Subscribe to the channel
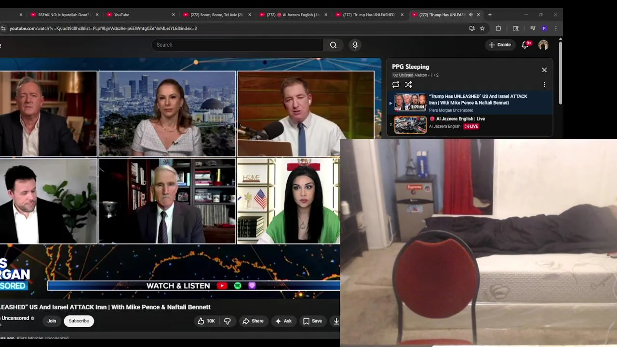 click(79, 321)
